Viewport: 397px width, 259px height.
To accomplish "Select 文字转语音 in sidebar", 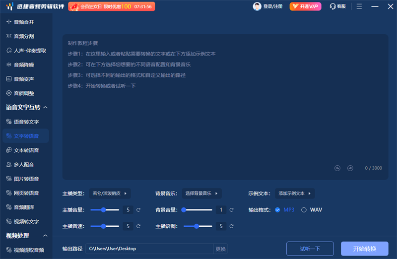I will pos(25,136).
